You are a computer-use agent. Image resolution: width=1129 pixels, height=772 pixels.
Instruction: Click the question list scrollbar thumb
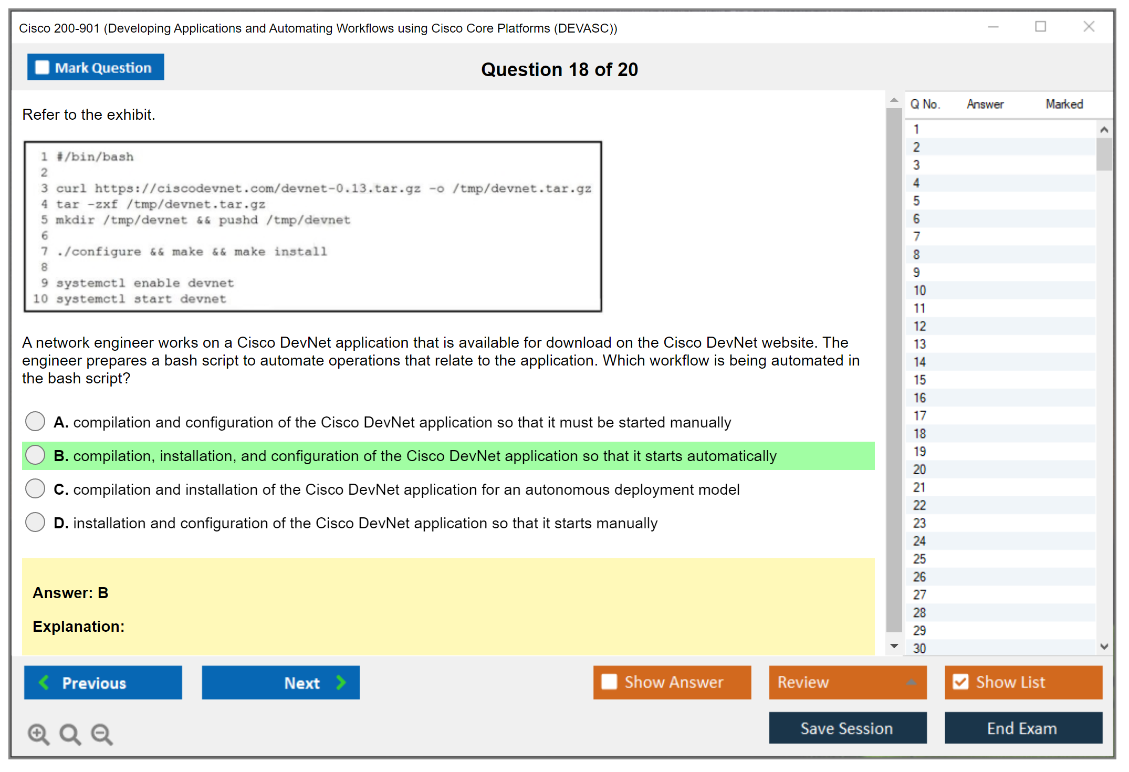point(1104,154)
